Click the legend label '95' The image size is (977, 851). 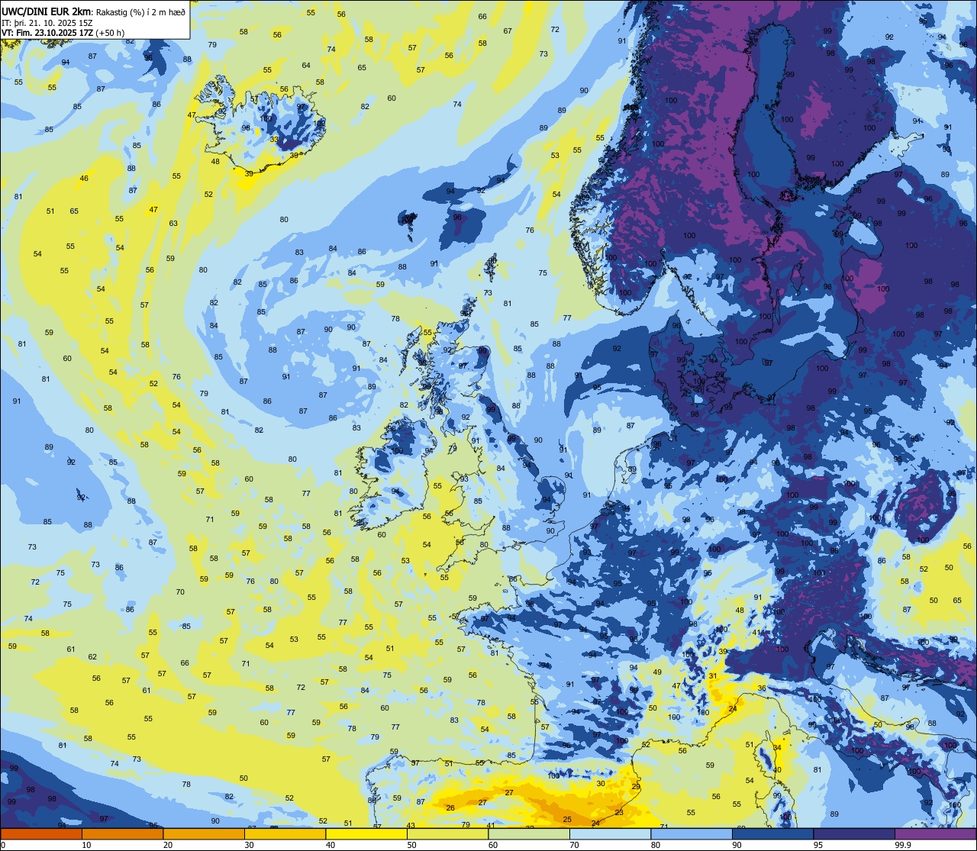pyautogui.click(x=818, y=845)
